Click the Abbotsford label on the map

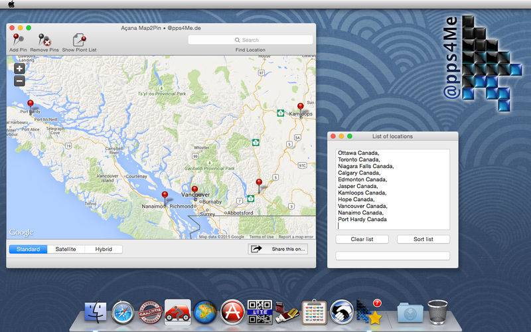(240, 213)
